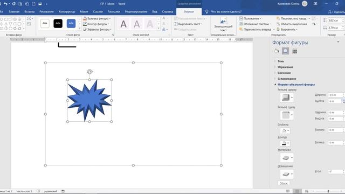Switch to the Главная tab
This screenshot has height=194, width=345.
[14, 12]
